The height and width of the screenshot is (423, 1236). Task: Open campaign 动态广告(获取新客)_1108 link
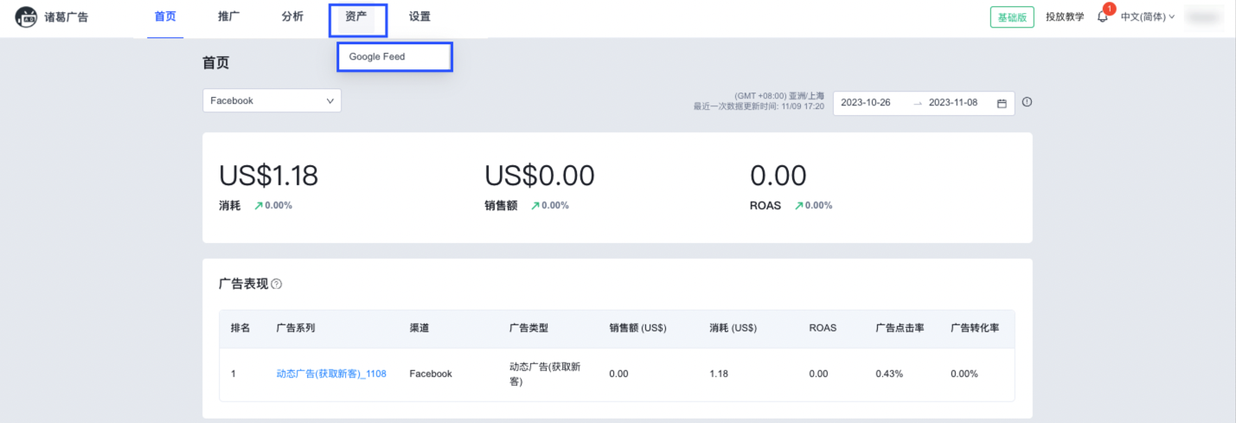pos(330,374)
